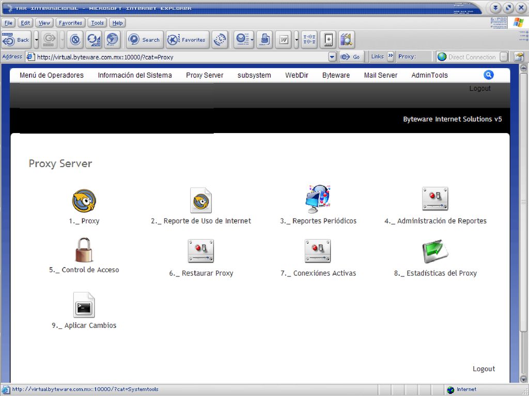529x396 pixels.
Task: Click the browser Back button
Action: 16,40
